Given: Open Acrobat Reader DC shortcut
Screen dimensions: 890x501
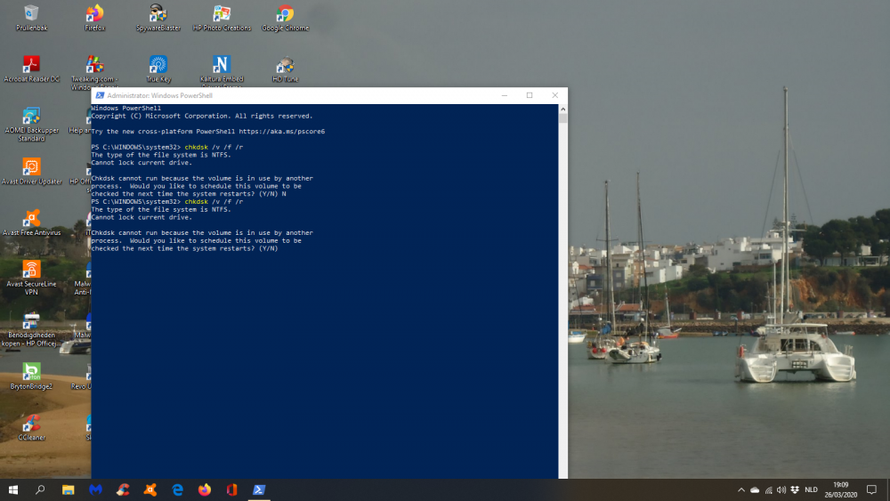Looking at the screenshot, I should point(31,65).
